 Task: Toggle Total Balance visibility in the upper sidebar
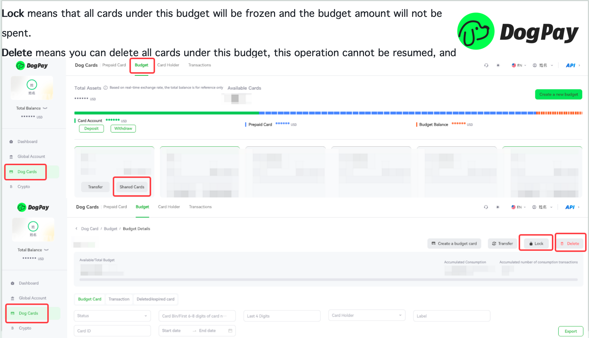45,108
